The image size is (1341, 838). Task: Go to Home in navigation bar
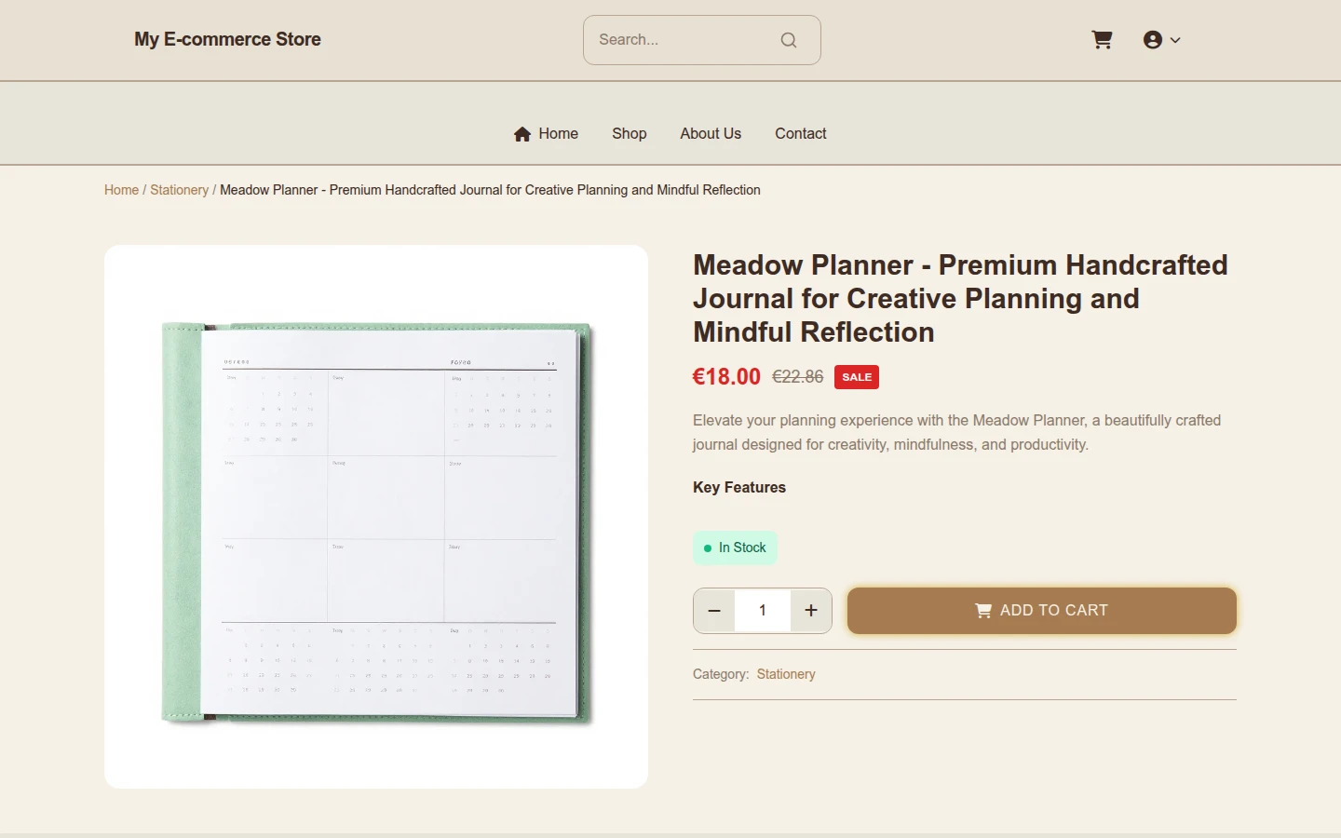coord(546,133)
